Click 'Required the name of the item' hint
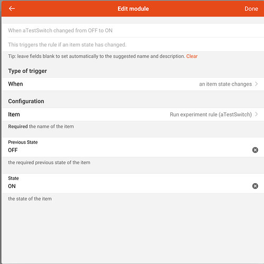This screenshot has height=264, width=264. 41,126
